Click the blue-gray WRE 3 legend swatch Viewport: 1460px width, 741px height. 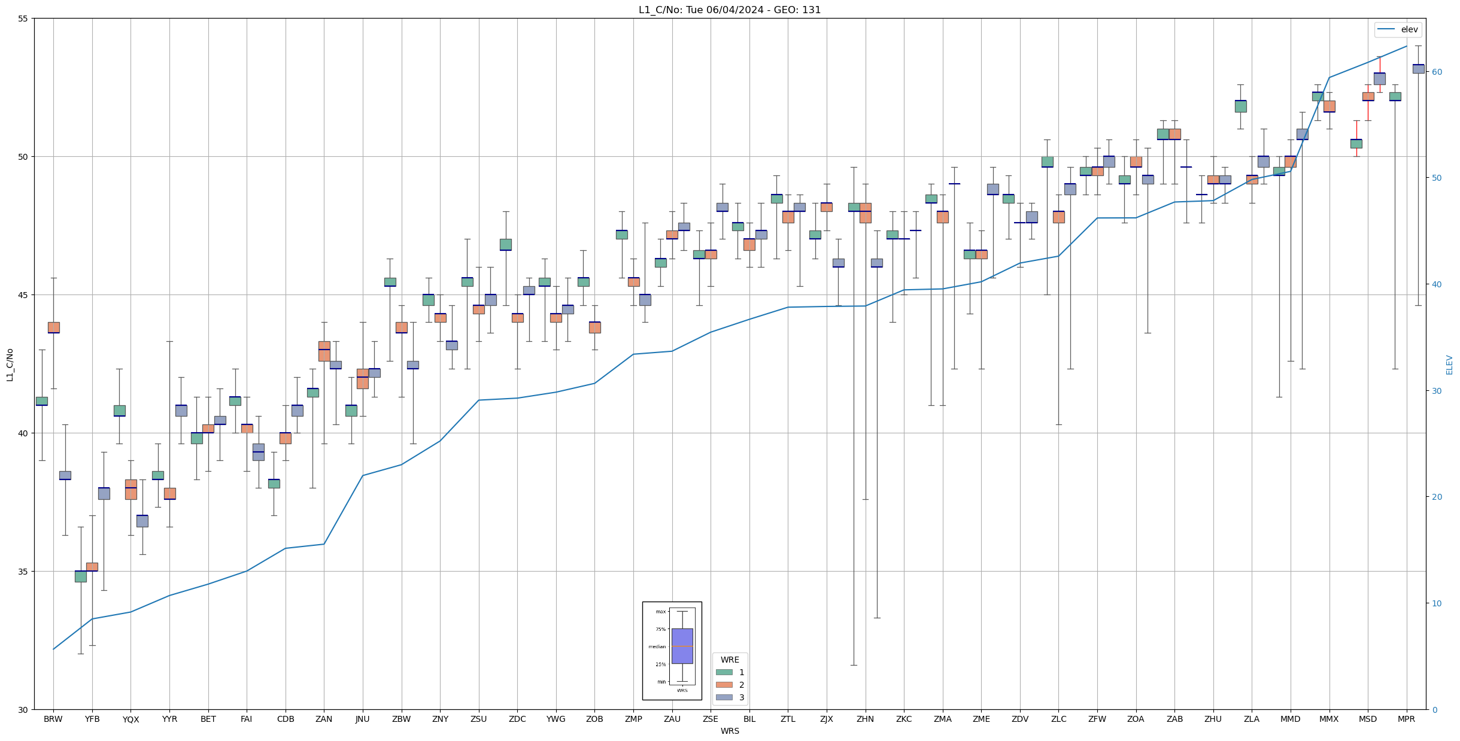(x=724, y=697)
